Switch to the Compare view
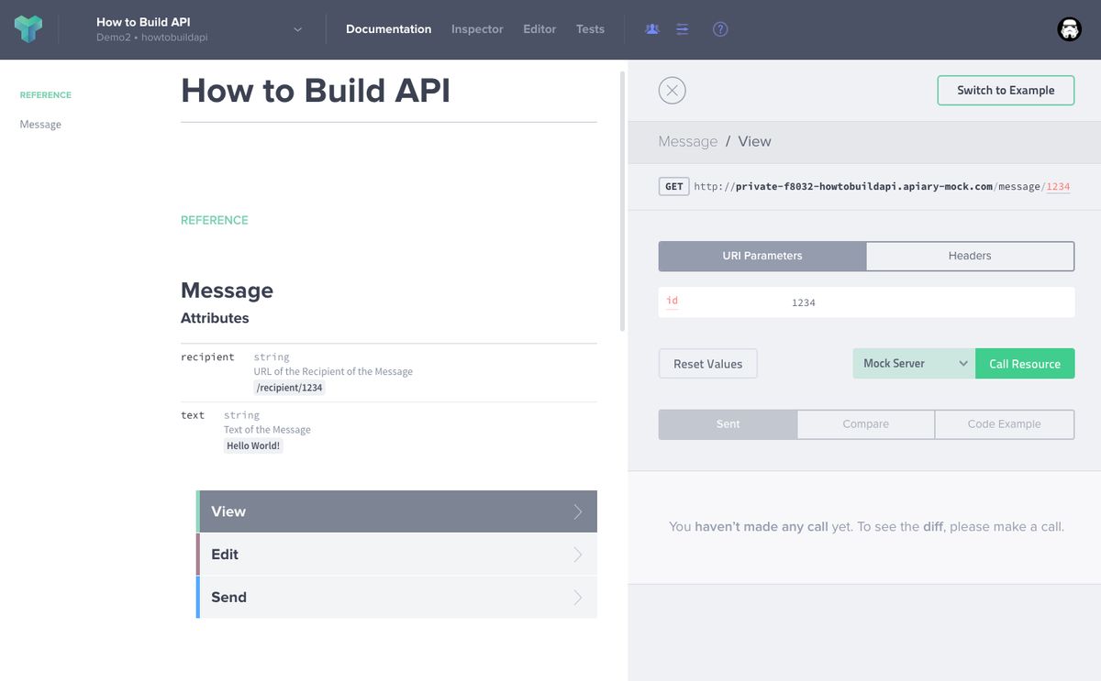Screen dimensions: 1101x681 pyautogui.click(x=865, y=423)
